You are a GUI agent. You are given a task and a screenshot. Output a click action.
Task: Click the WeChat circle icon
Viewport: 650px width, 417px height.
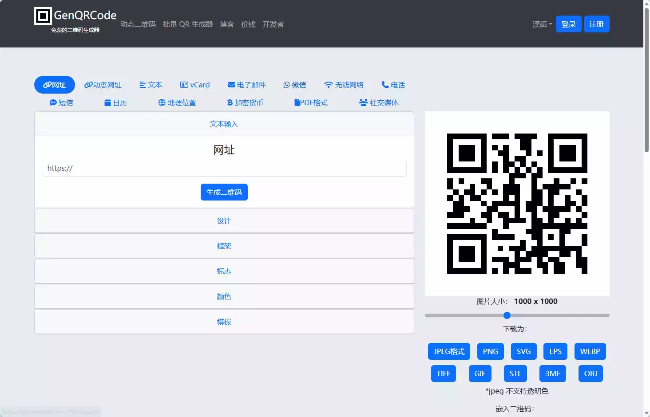(x=287, y=85)
